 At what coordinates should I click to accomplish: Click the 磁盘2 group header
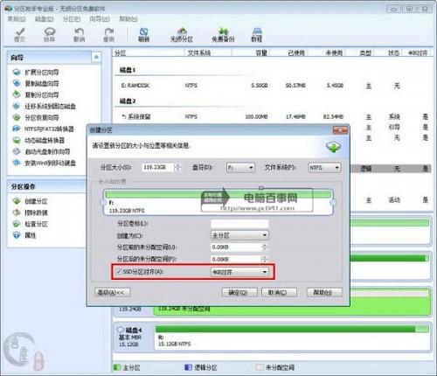pos(128,101)
